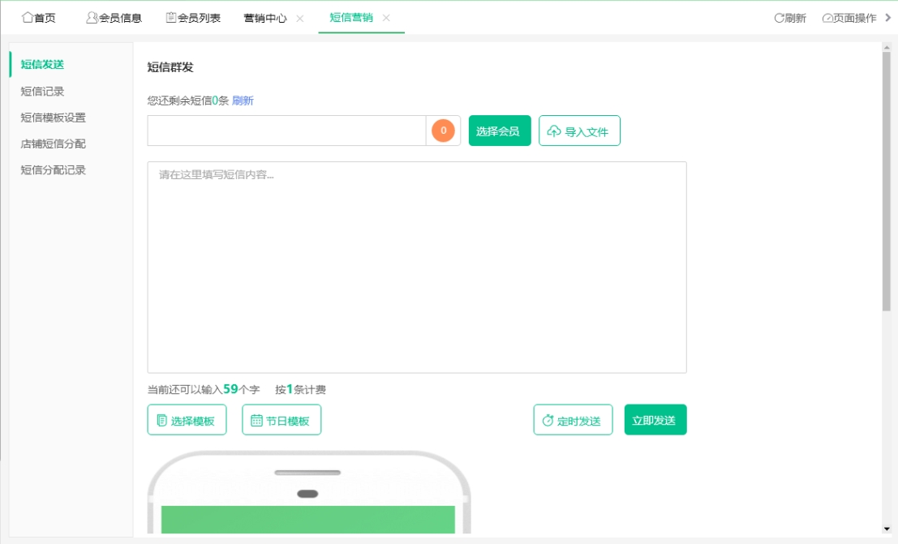Click the 选择会员 button
Image resolution: width=898 pixels, height=544 pixels.
(500, 131)
